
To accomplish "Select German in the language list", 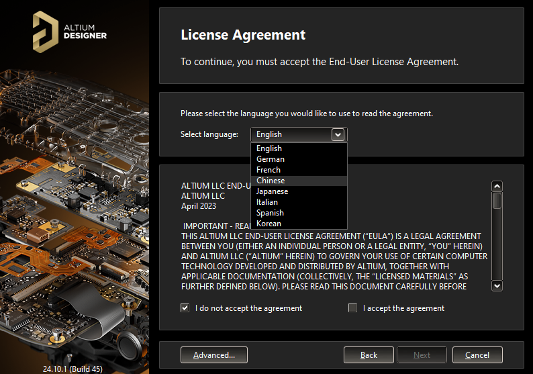I will pos(299,159).
